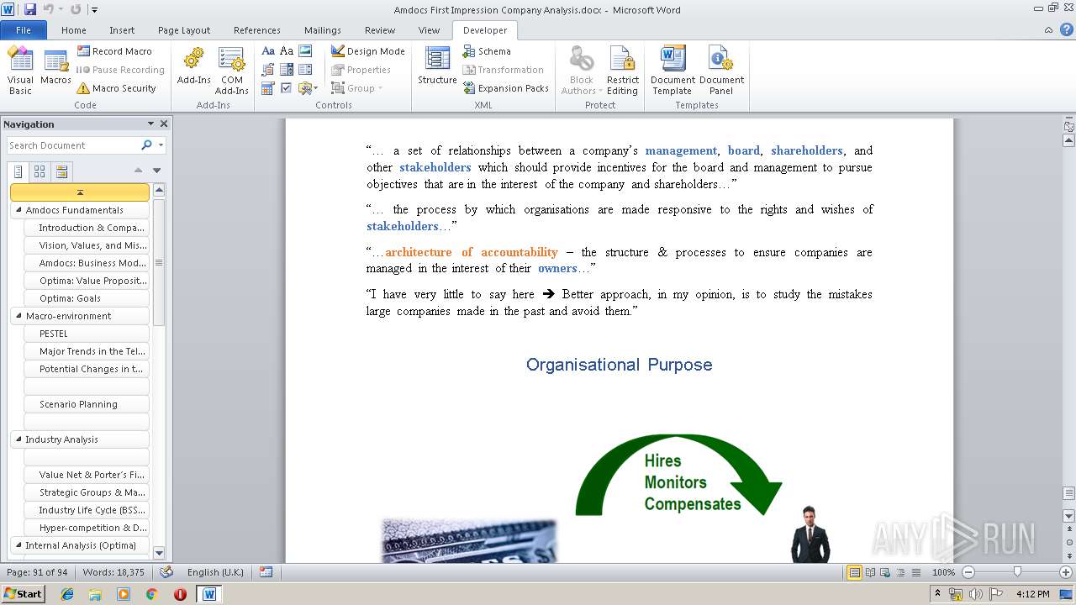The height and width of the screenshot is (605, 1076).
Task: Open Macro Security settings
Action: (x=117, y=88)
